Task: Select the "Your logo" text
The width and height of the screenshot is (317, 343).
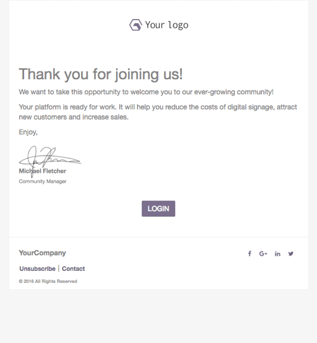Action: 167,25
